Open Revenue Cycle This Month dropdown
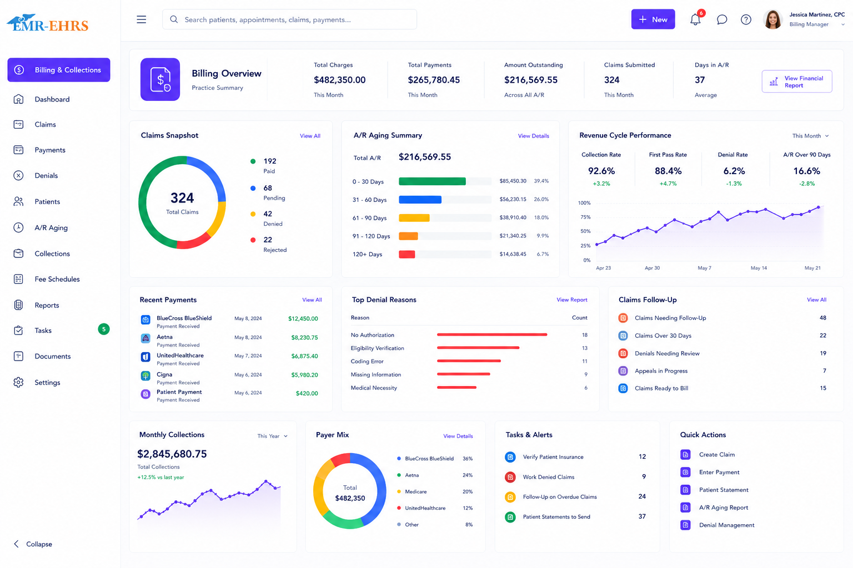This screenshot has width=853, height=568. click(810, 136)
